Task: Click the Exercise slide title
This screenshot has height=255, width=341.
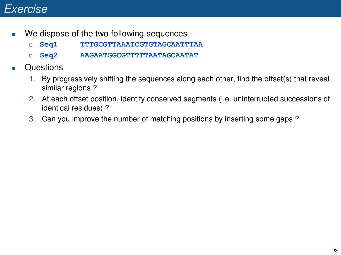Action: pos(26,9)
